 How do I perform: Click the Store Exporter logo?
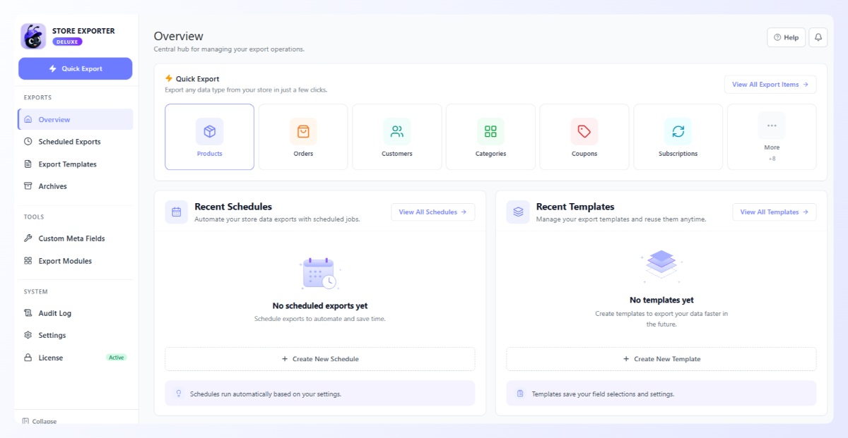click(x=33, y=36)
